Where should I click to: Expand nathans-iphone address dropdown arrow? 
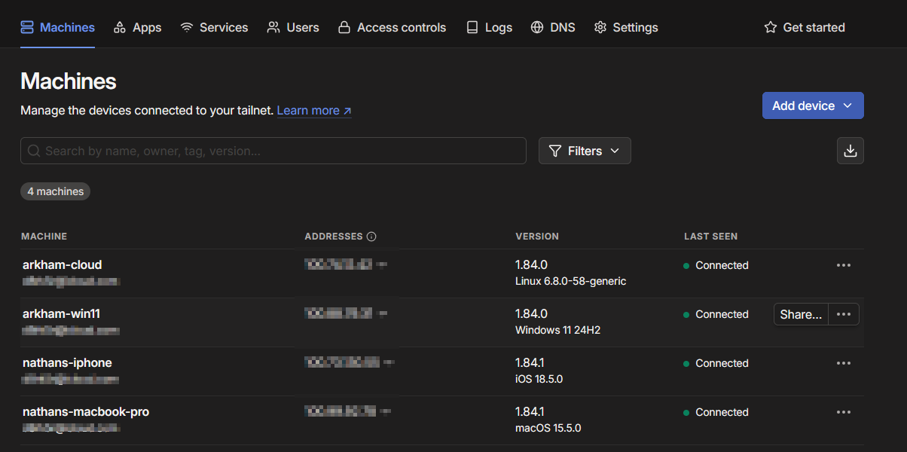[388, 363]
